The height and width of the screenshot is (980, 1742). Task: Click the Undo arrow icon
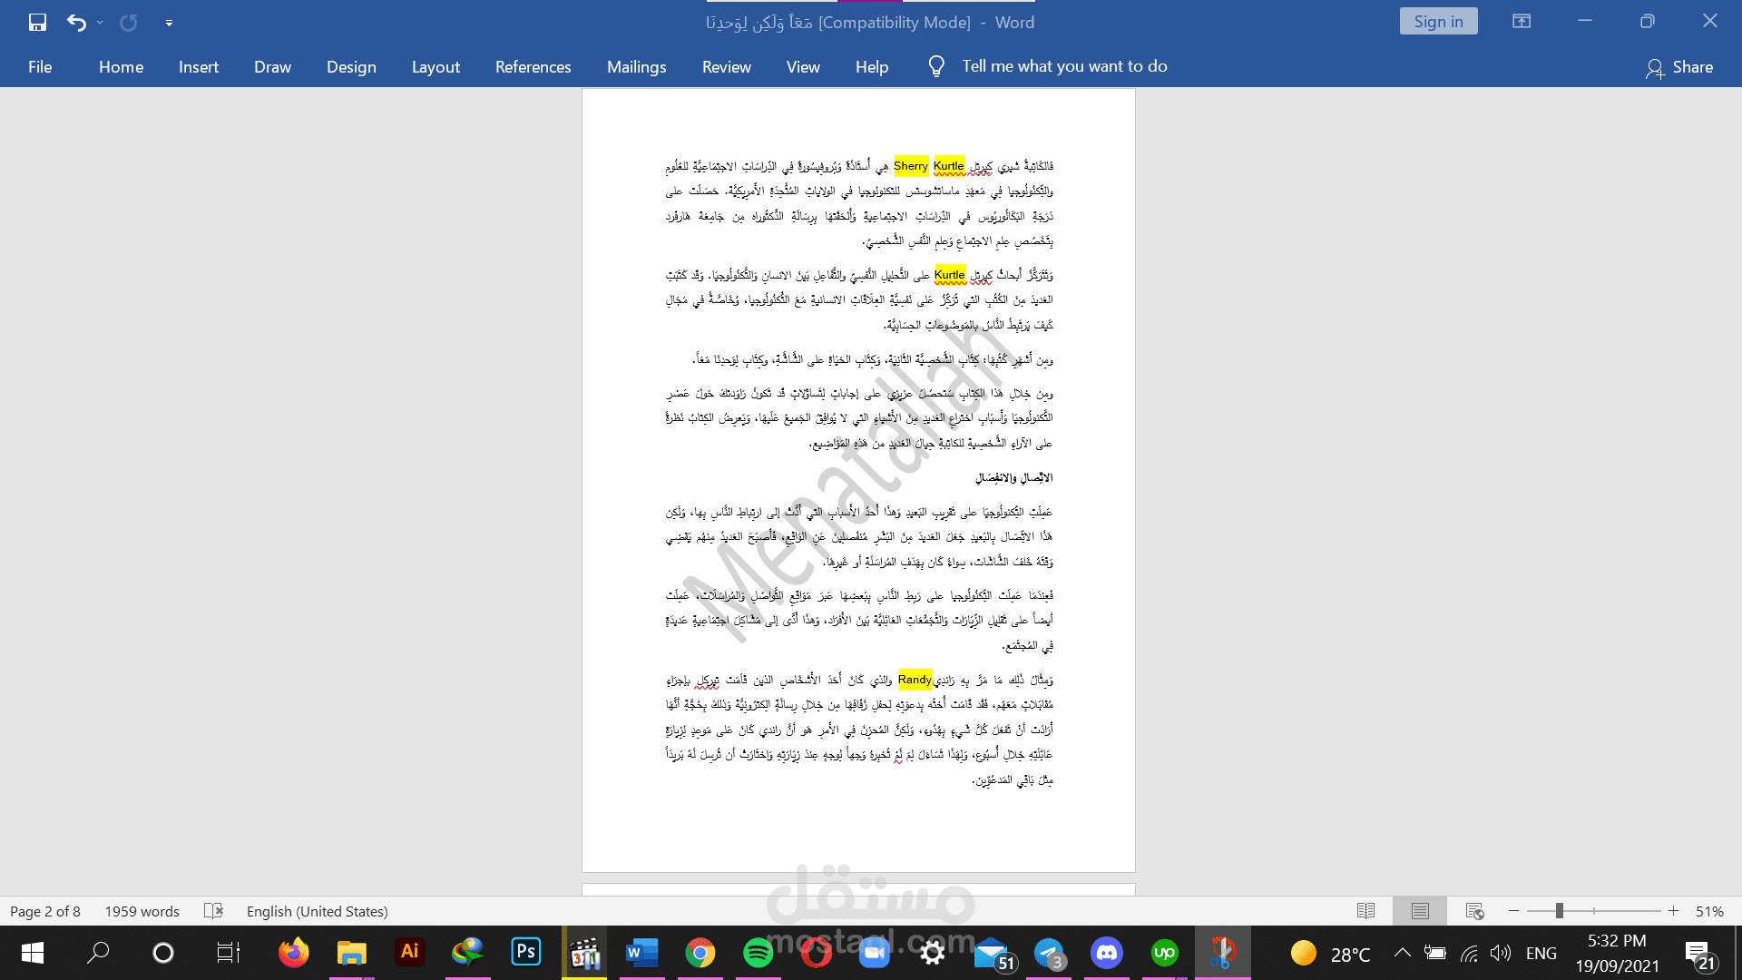(76, 22)
